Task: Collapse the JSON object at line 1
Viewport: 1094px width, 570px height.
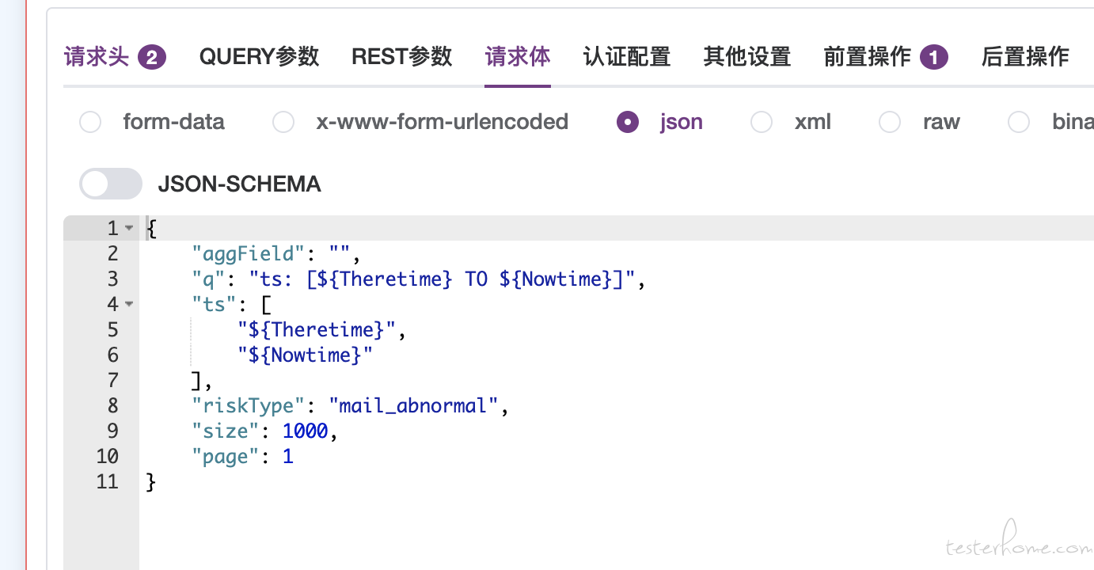Action: [x=129, y=229]
